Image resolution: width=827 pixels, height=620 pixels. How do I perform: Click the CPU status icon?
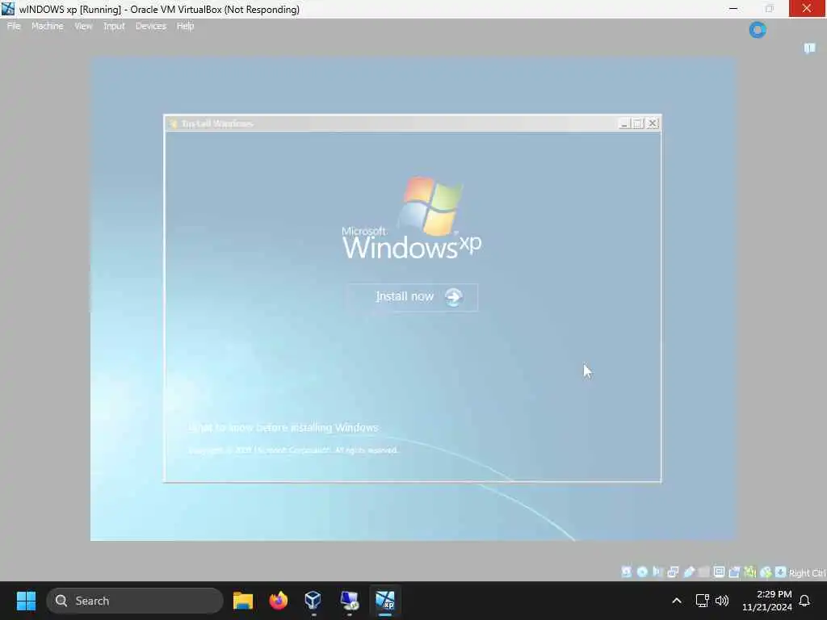pos(750,572)
